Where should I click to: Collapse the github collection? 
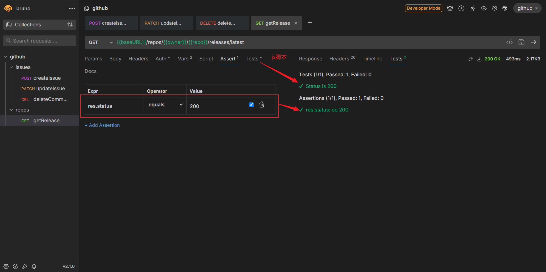coord(6,57)
